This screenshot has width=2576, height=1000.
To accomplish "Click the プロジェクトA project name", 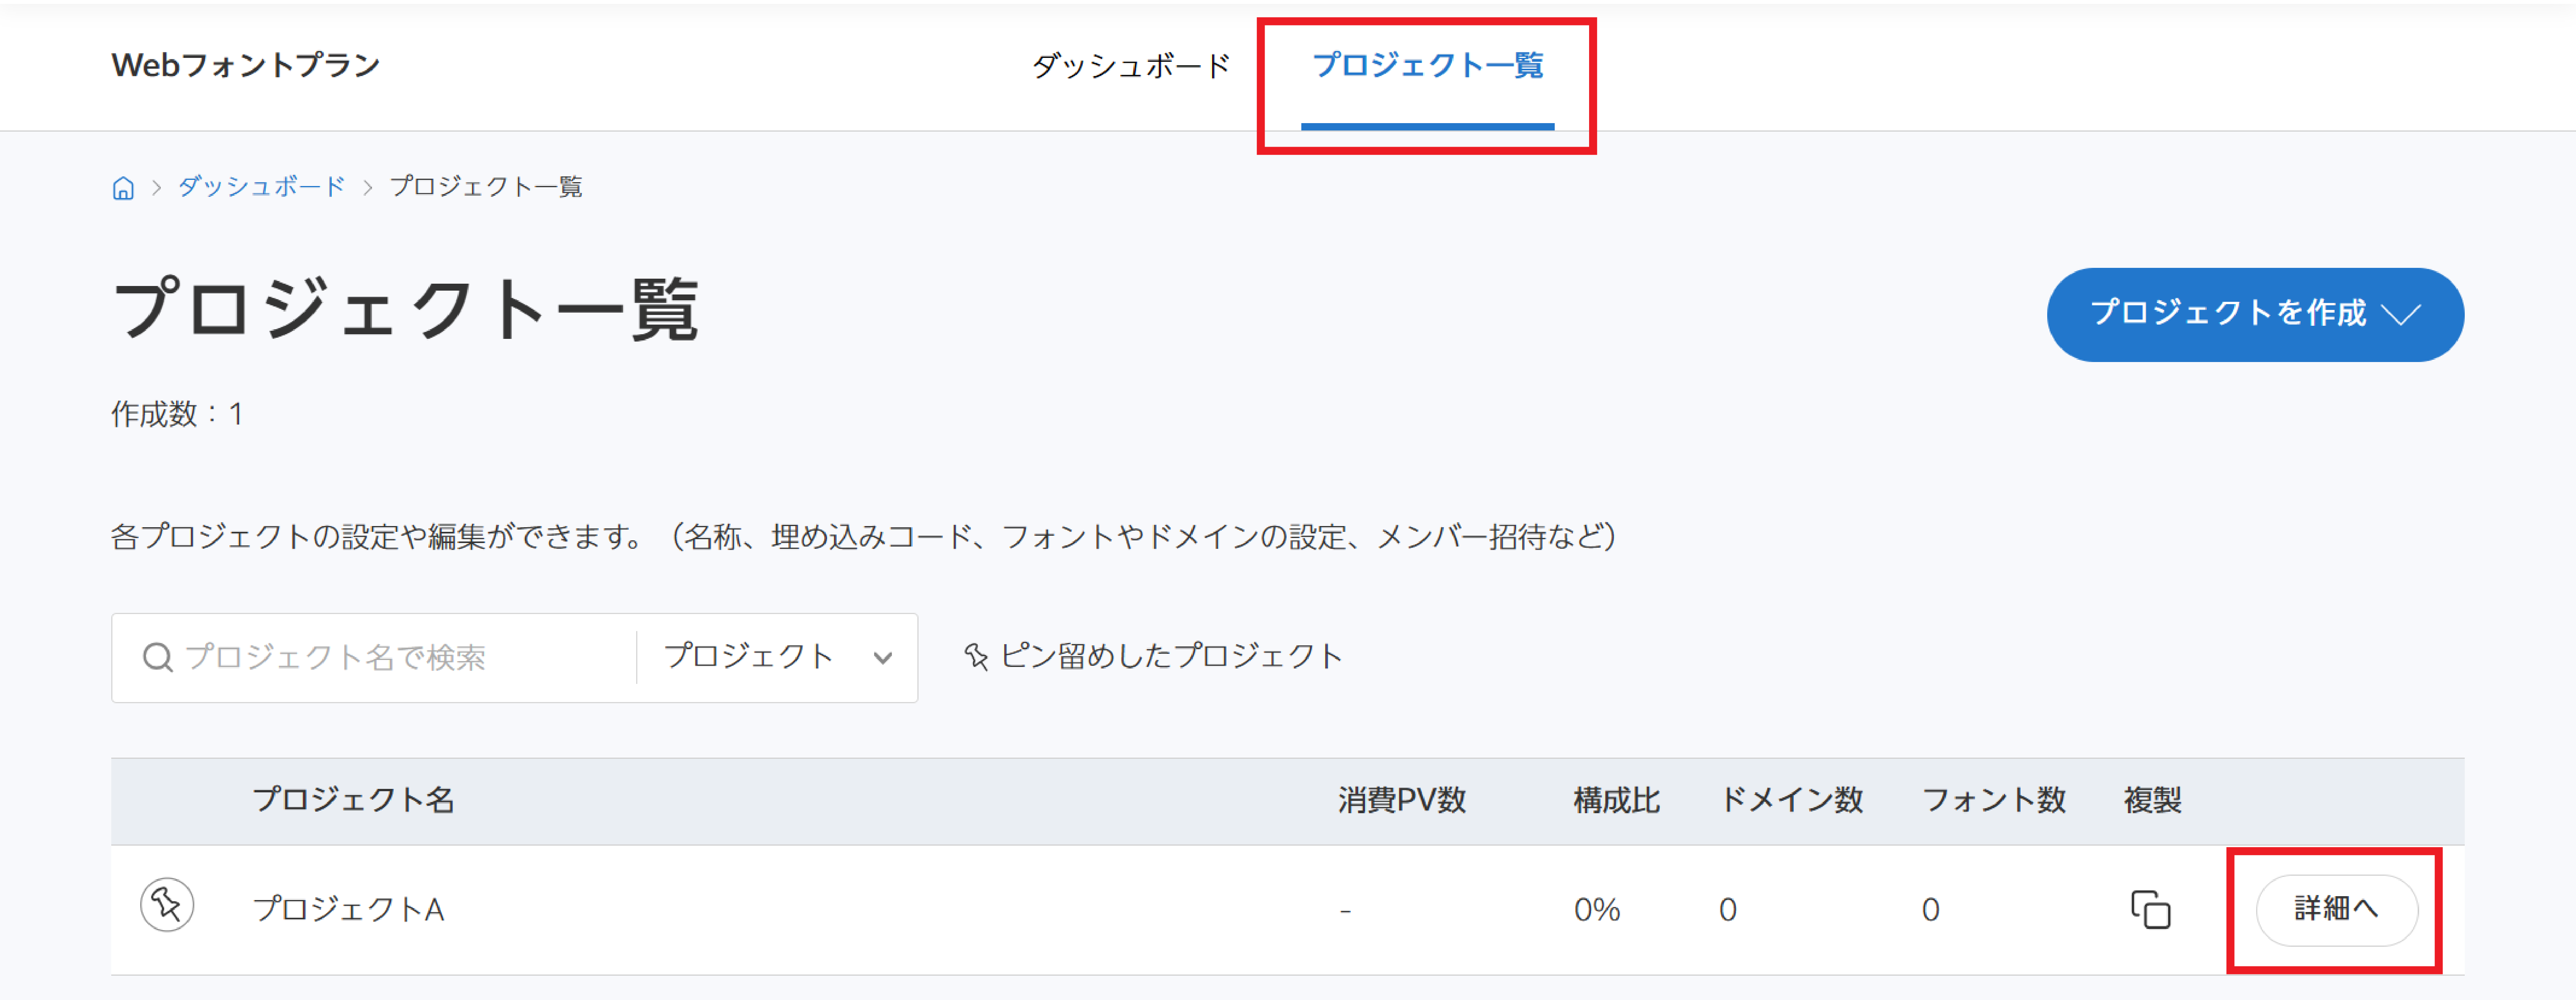I will pyautogui.click(x=348, y=909).
